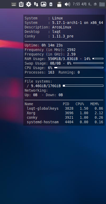106x204 pixels.
Task: Select the Processes count 163
Action: (51, 72)
